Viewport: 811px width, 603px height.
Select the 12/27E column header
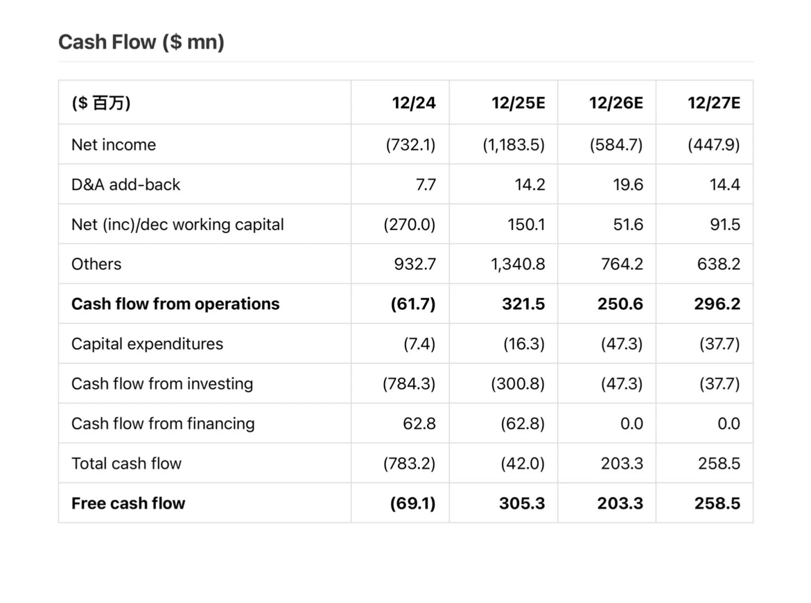click(x=714, y=103)
